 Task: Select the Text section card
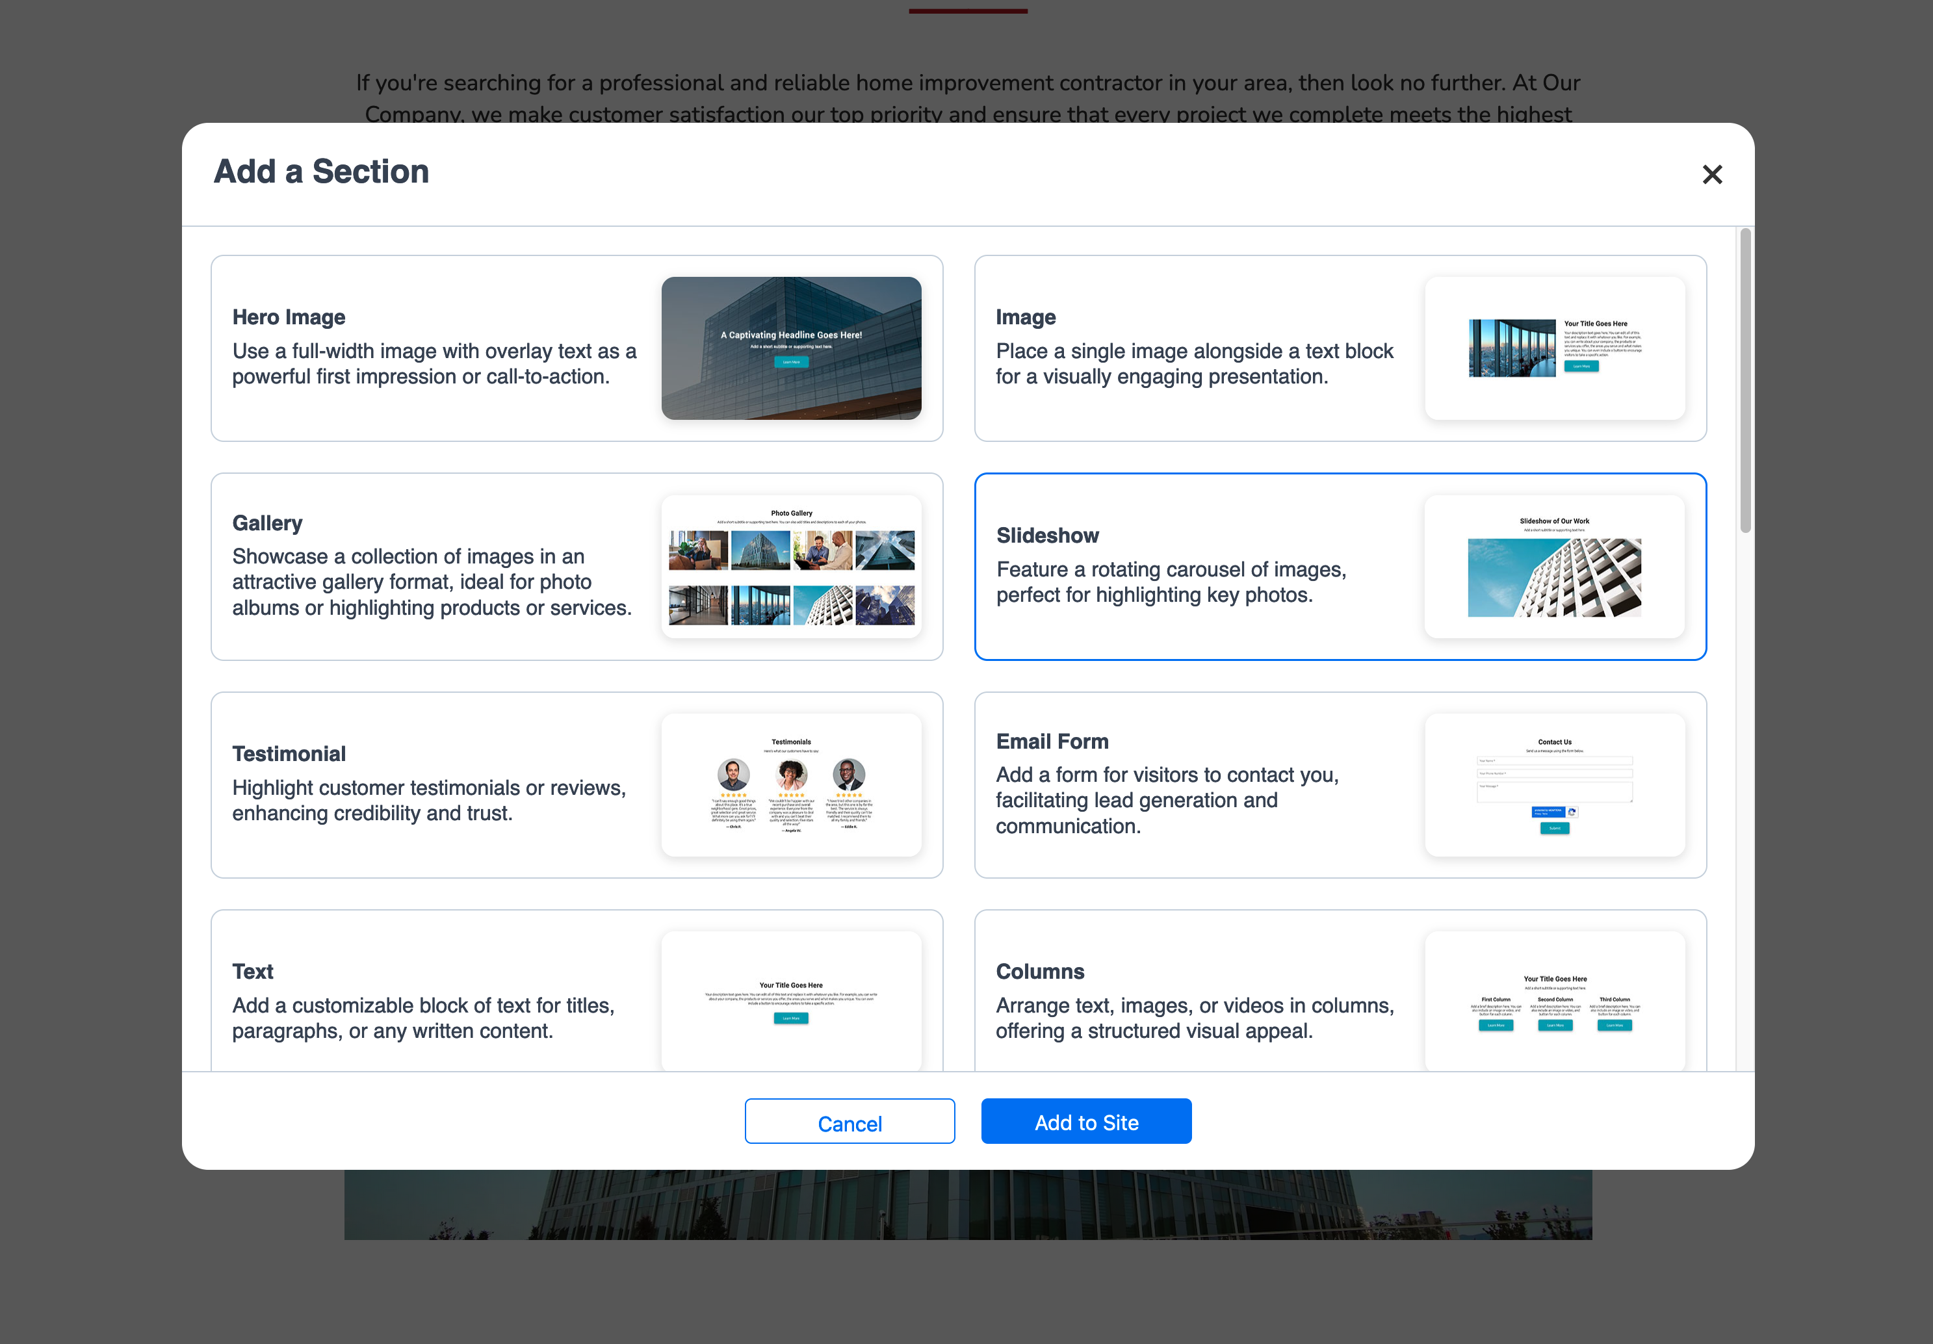[x=577, y=990]
